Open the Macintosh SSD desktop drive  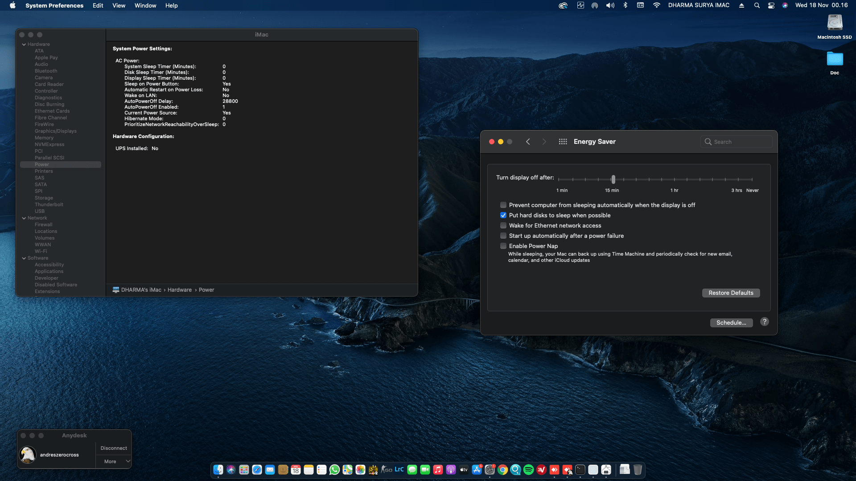point(835,23)
